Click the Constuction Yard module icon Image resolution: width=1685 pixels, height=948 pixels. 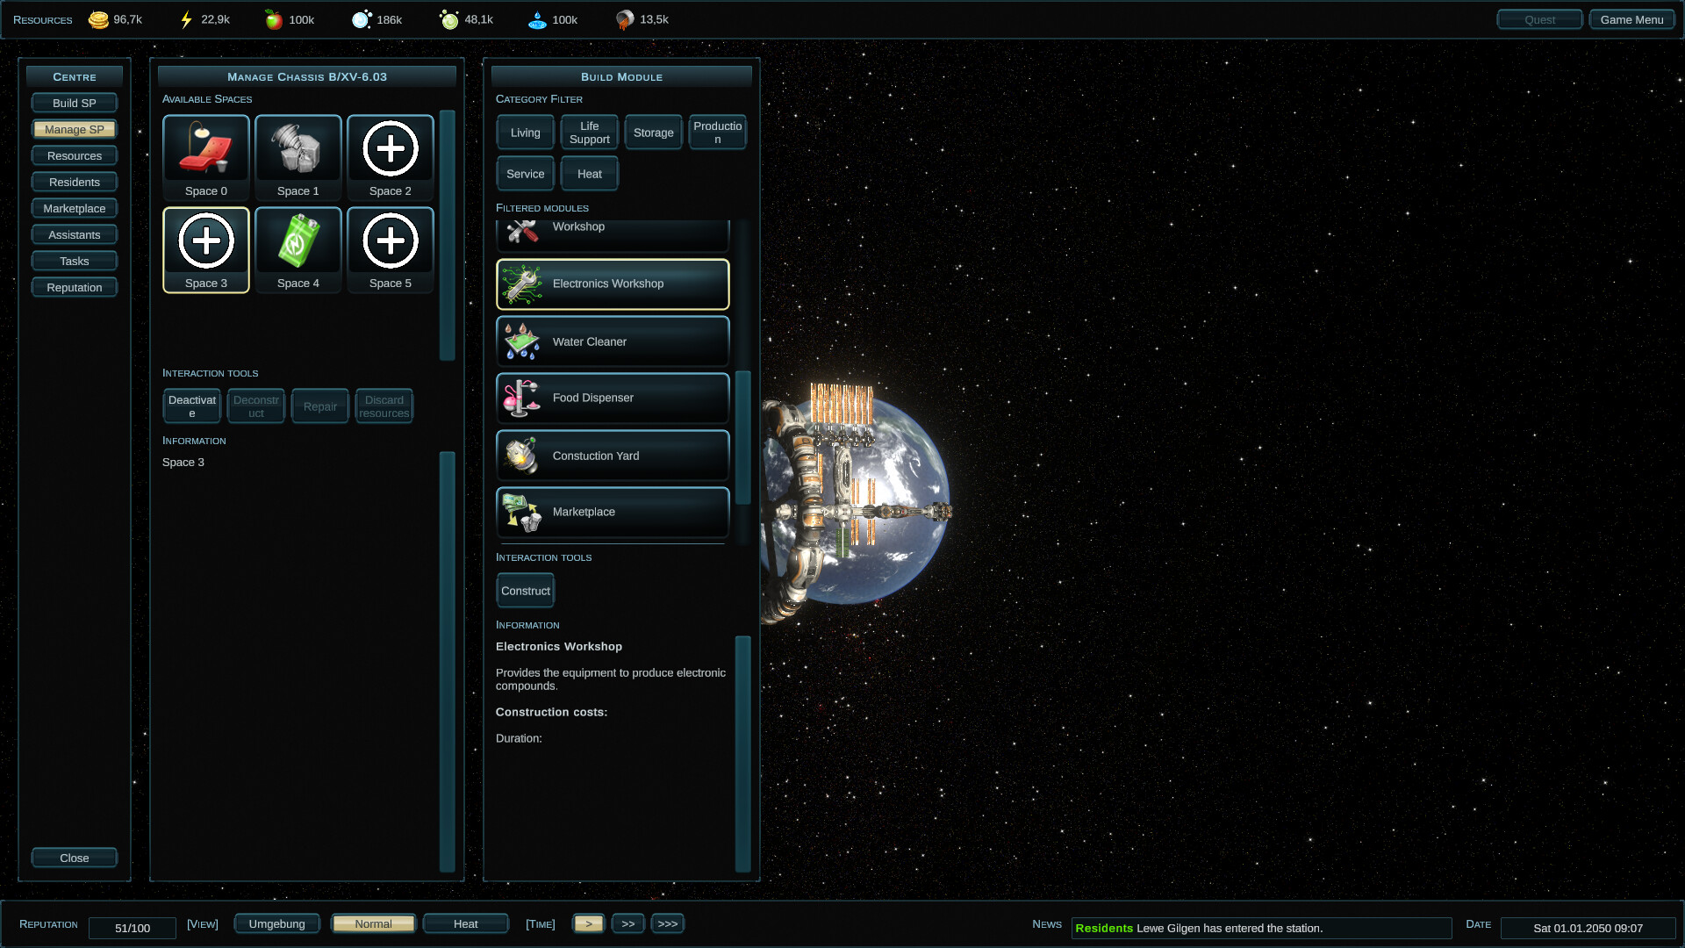coord(521,456)
